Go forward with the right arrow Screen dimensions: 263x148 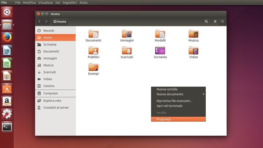46,22
